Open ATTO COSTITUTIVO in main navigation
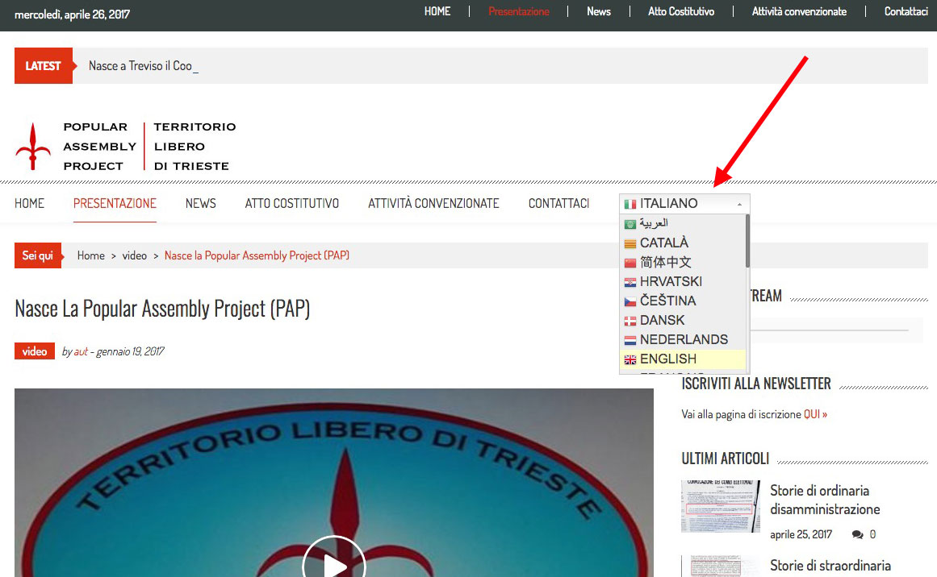Viewport: 937px width, 577px height. pyautogui.click(x=291, y=203)
